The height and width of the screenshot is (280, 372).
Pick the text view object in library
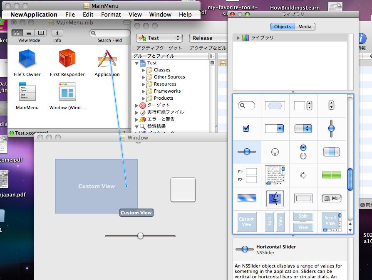point(275,175)
